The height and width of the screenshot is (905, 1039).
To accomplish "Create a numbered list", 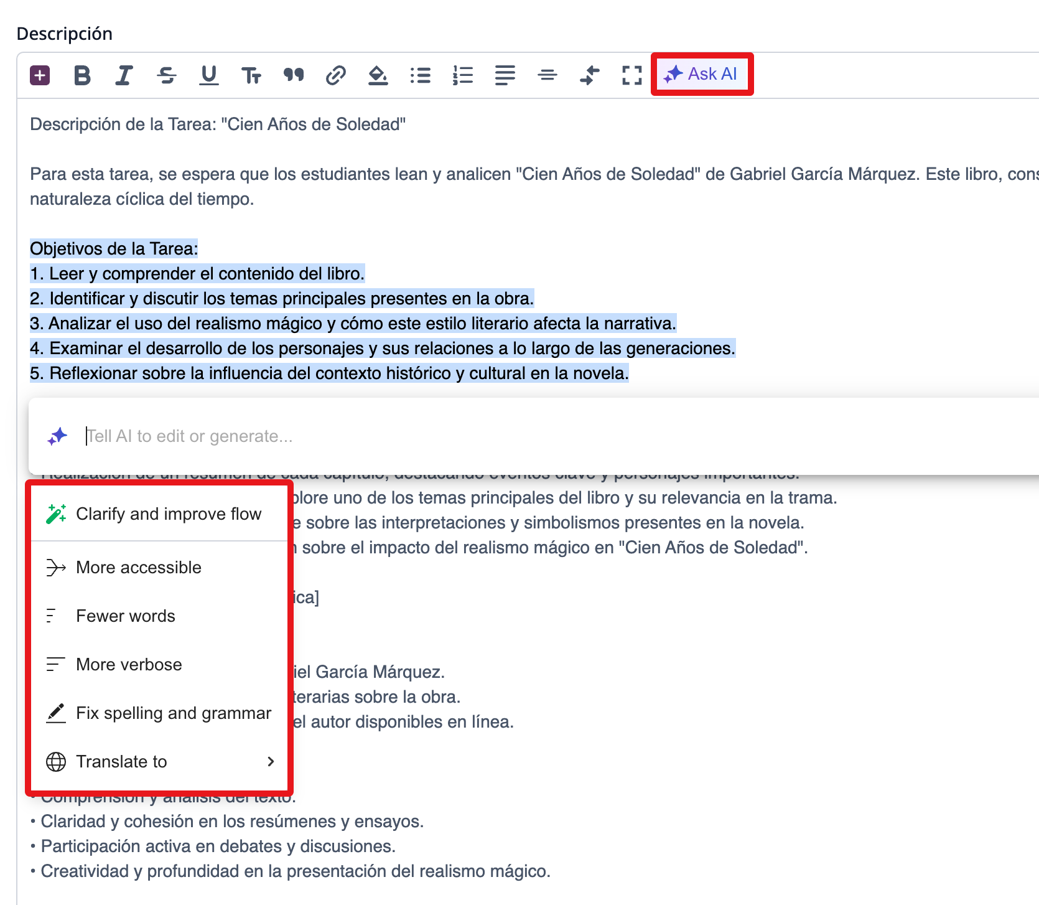I will (x=462, y=75).
